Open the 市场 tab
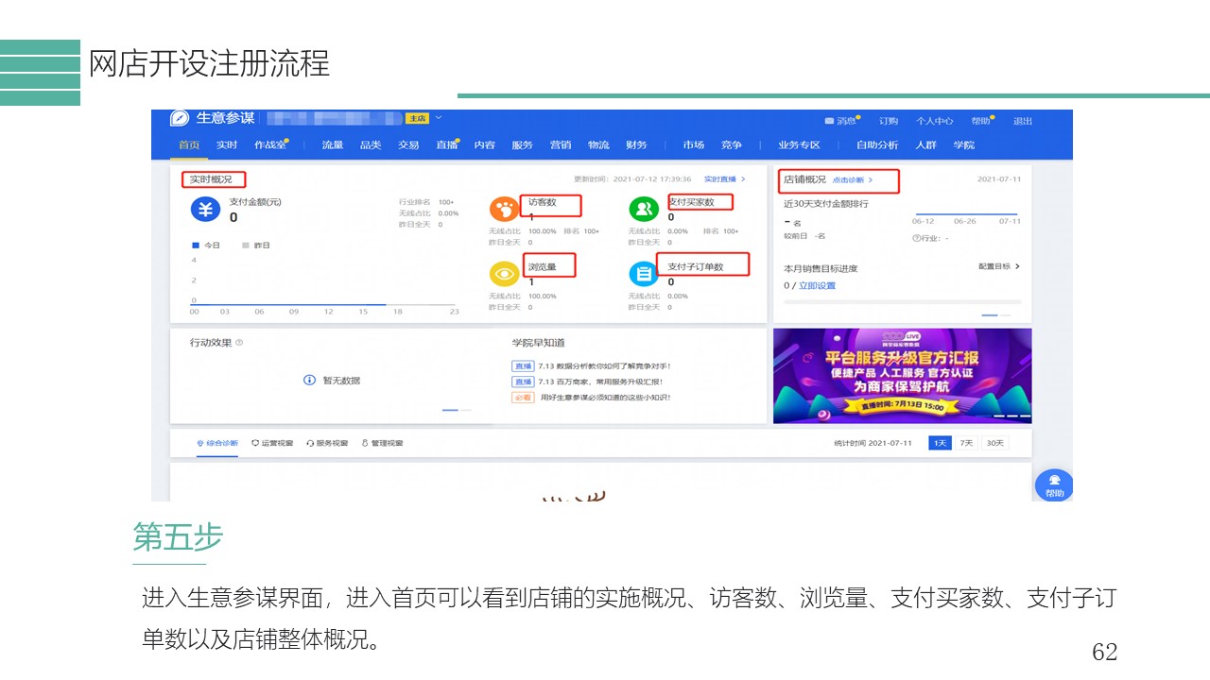The width and height of the screenshot is (1210, 680). click(x=694, y=145)
